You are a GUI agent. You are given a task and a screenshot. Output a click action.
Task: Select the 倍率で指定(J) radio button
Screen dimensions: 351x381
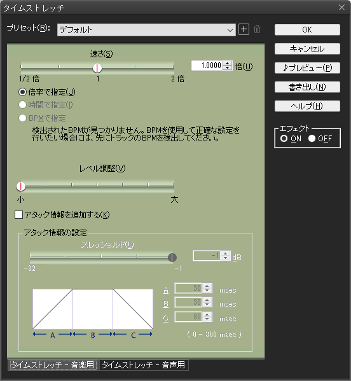point(23,92)
